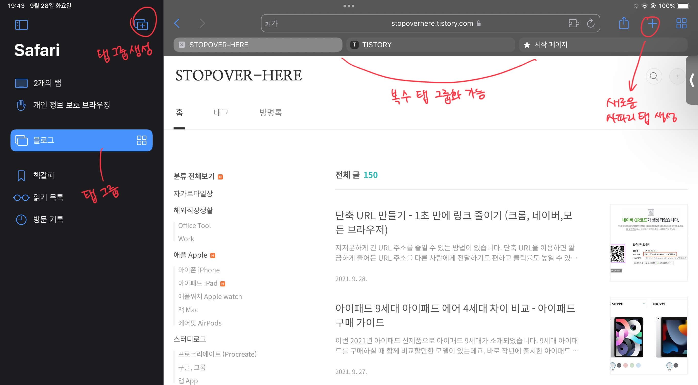The width and height of the screenshot is (698, 385).
Task: Open the extensions puzzle icon
Action: pyautogui.click(x=574, y=23)
